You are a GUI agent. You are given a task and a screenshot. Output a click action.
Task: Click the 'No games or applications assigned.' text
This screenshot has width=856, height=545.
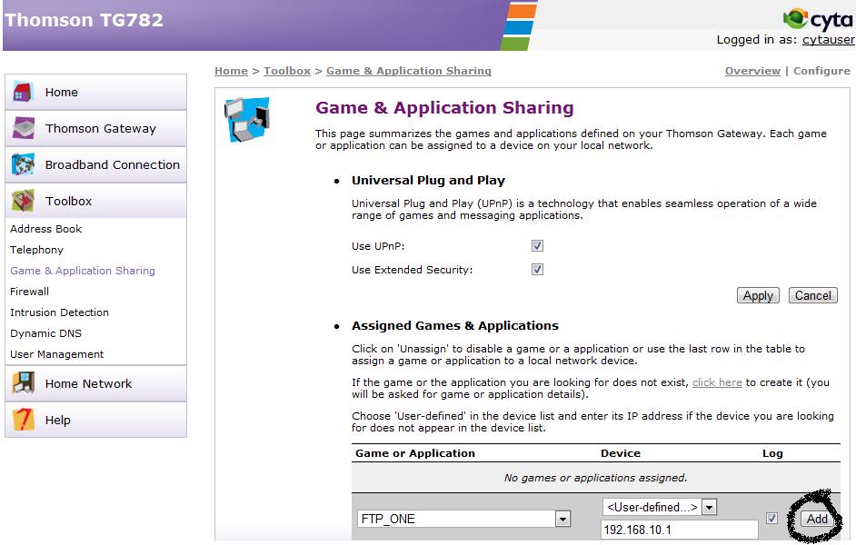coord(595,478)
